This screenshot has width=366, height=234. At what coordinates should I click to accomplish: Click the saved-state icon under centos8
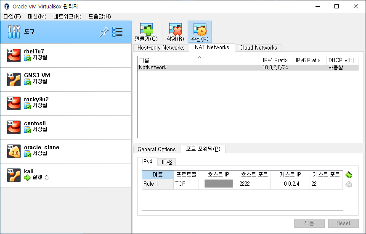tap(27, 129)
